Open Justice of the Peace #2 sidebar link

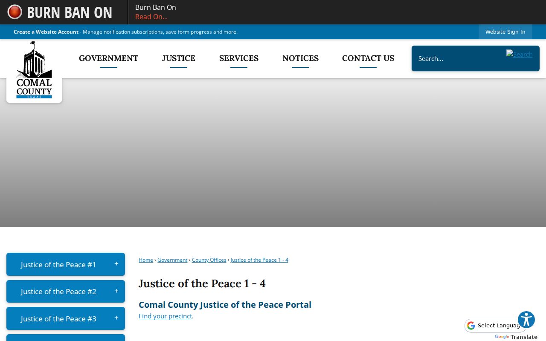pos(58,292)
